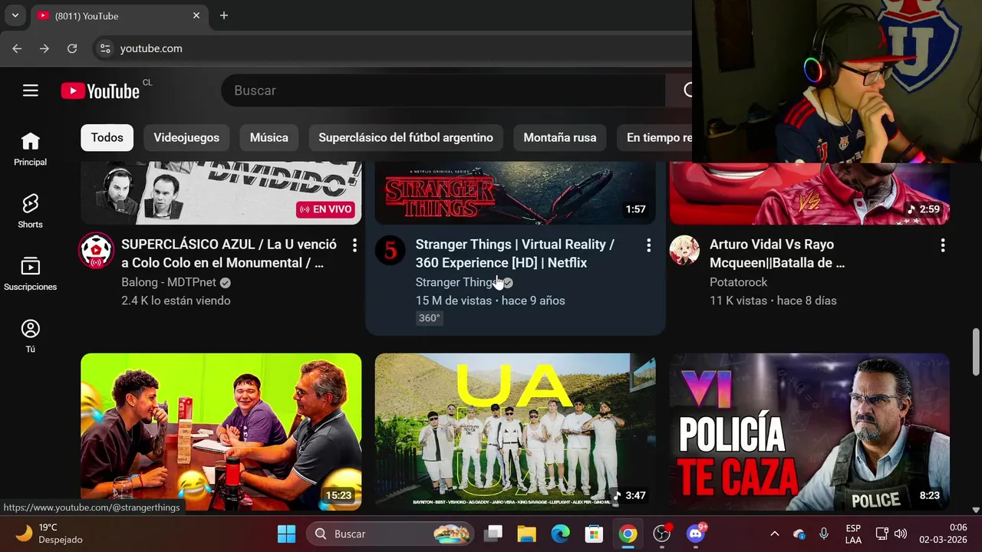Play the EN VIVO live stream thumbnail
The image size is (982, 552).
(x=221, y=192)
